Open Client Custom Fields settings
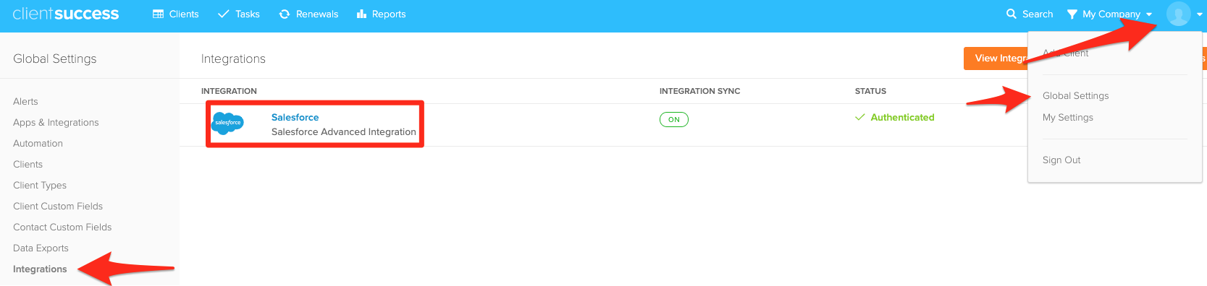Image resolution: width=1207 pixels, height=286 pixels. [x=58, y=206]
